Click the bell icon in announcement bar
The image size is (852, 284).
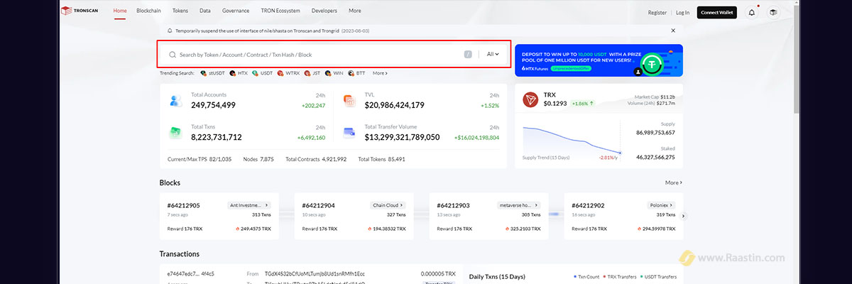[x=170, y=31]
